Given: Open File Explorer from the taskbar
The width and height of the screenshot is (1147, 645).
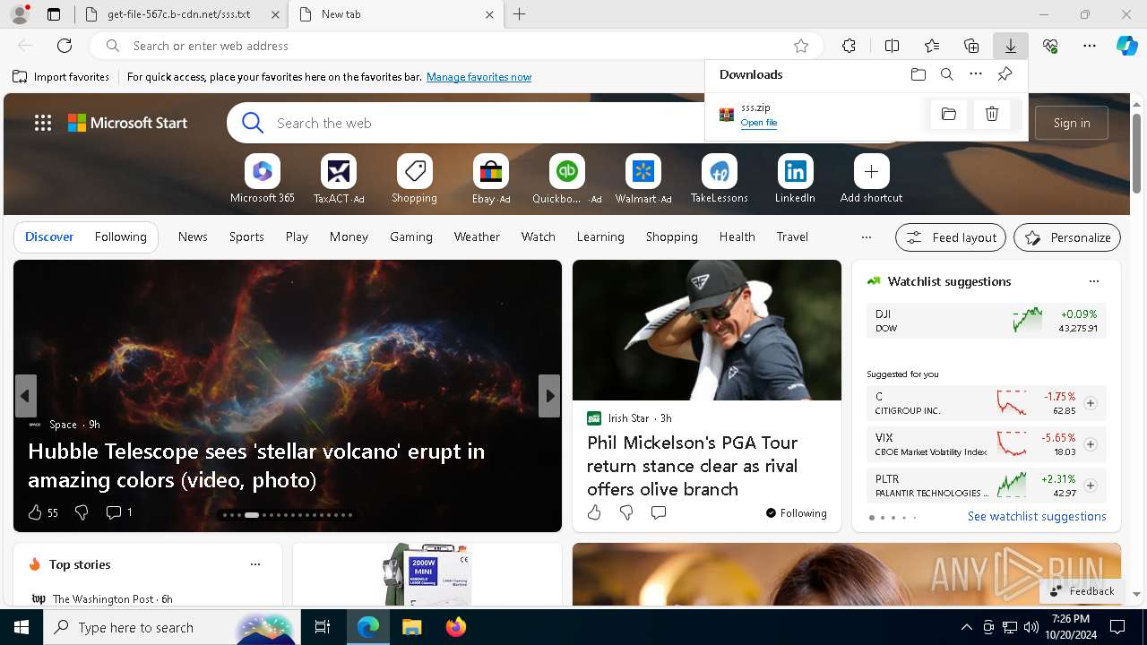Looking at the screenshot, I should pyautogui.click(x=411, y=627).
